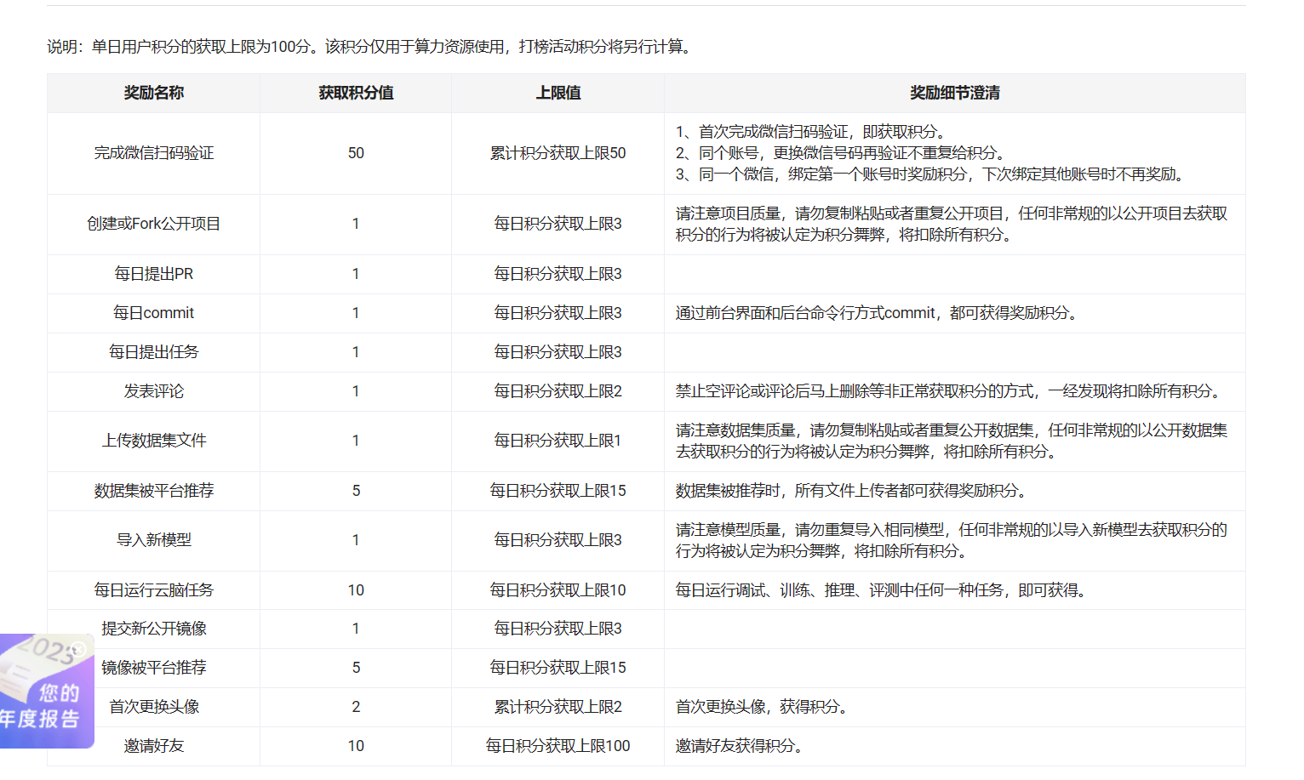Click the limit cell in 创建或Fork公开项目 row
Viewport: 1304px width, 780px height.
click(558, 224)
